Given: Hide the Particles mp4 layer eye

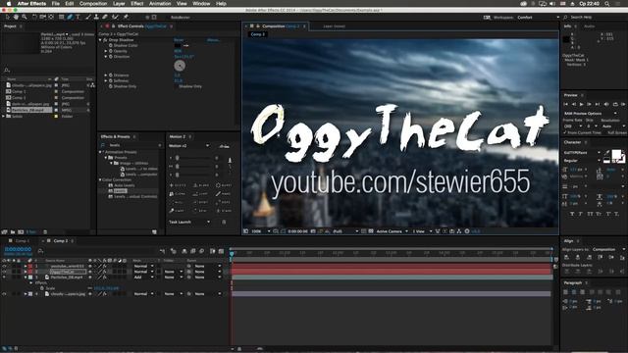Looking at the screenshot, I should [x=4, y=277].
